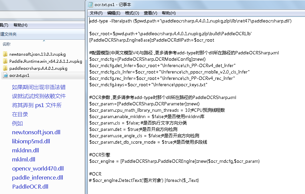Click the cpu_math_library_num_threads line
Image resolution: width=305 pixels, height=194 pixels.
[x=157, y=110]
